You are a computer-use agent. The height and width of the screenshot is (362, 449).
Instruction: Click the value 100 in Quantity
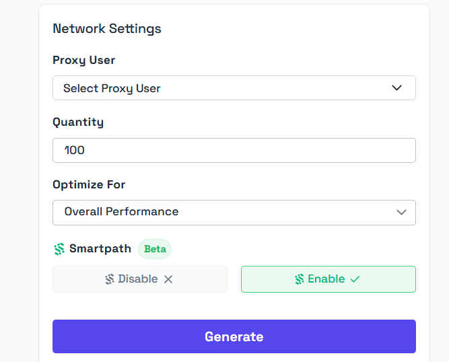click(x=75, y=150)
